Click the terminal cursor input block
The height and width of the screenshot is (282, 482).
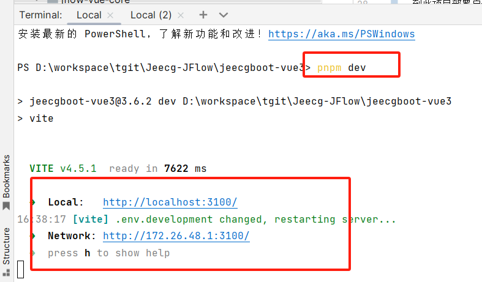pyautogui.click(x=20, y=270)
